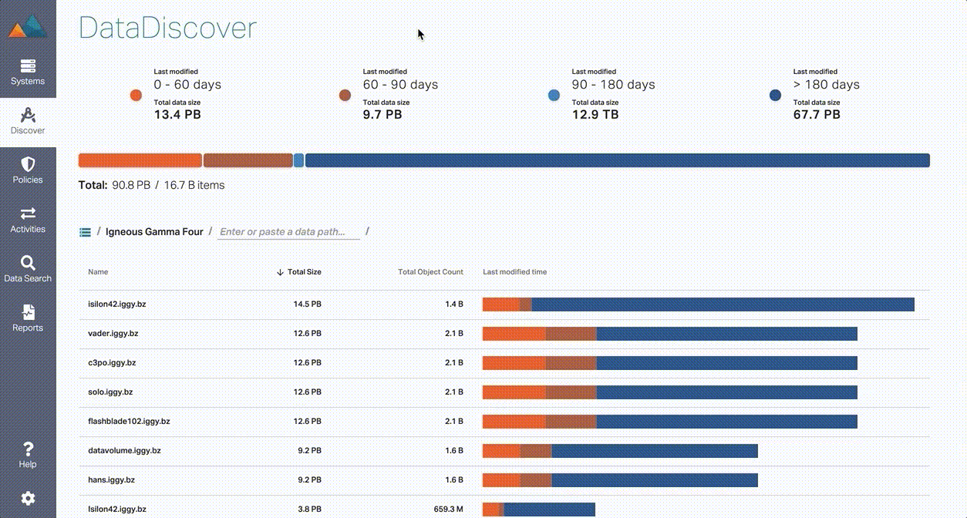Open the Reports document icon
The image size is (967, 518).
click(28, 312)
